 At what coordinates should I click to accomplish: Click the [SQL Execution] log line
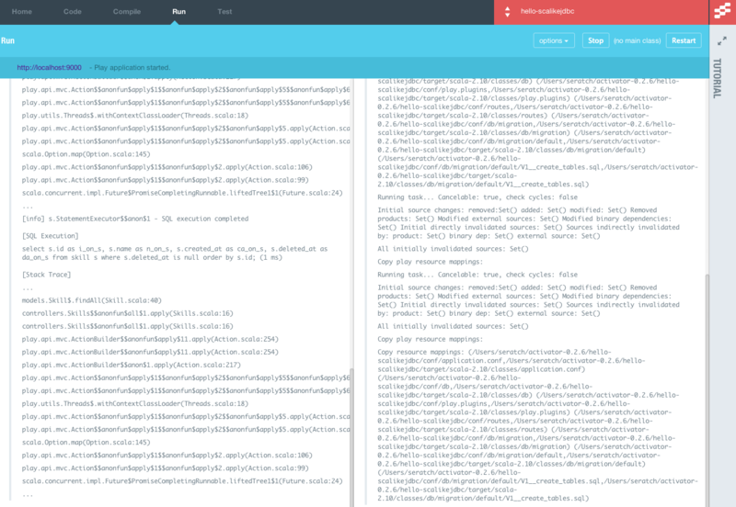(x=51, y=236)
